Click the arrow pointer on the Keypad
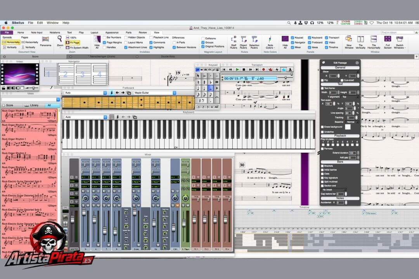 [198, 76]
